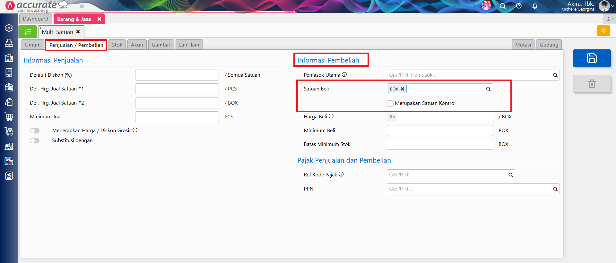This screenshot has width=616, height=263.
Task: Click the Default Diskon (%) input field
Action: pos(177,75)
